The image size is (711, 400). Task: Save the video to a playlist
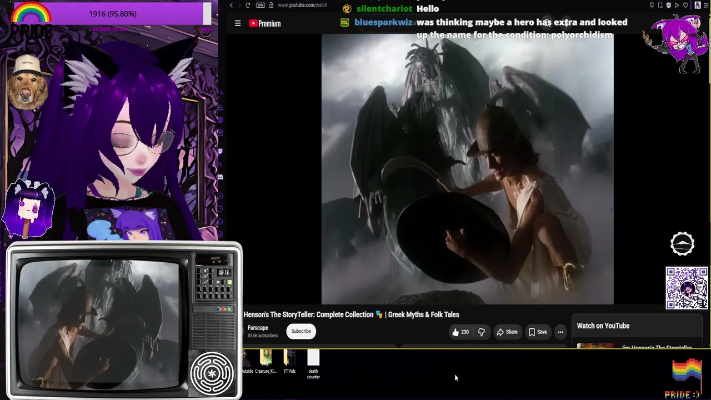[537, 332]
